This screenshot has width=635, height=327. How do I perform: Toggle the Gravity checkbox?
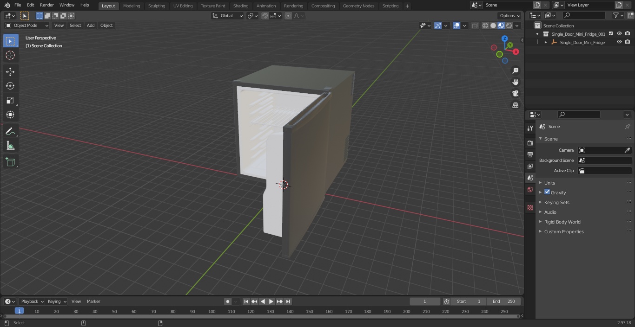547,192
